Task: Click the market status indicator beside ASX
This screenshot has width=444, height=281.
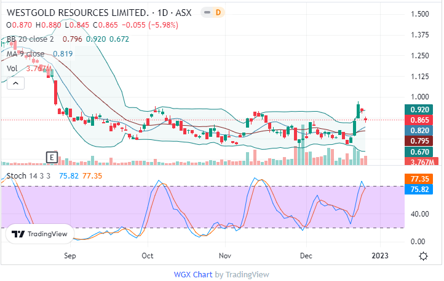Action: pos(206,12)
